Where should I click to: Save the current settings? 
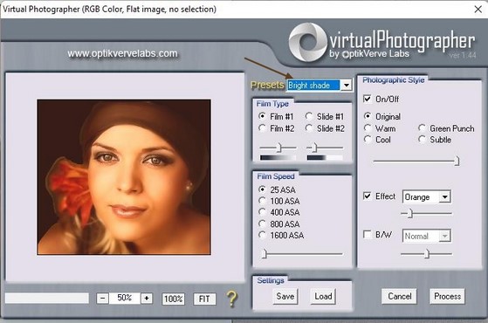(x=285, y=296)
